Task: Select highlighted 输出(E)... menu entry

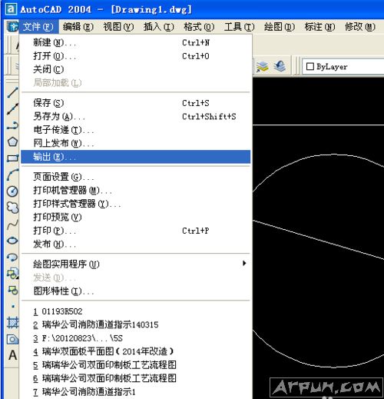Action: click(x=136, y=157)
